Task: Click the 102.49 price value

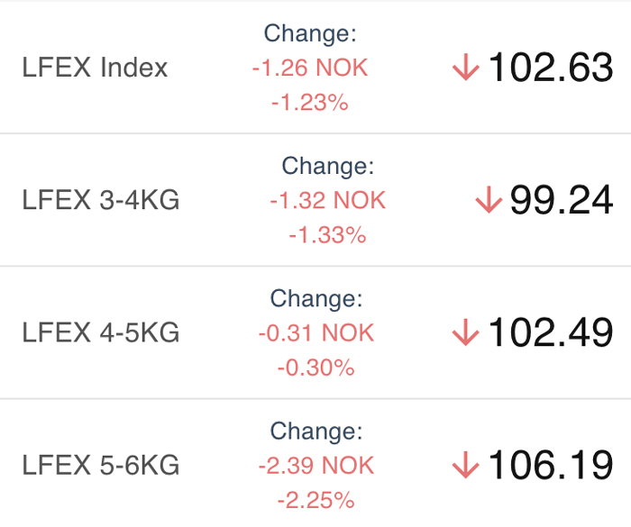Action: coord(551,332)
